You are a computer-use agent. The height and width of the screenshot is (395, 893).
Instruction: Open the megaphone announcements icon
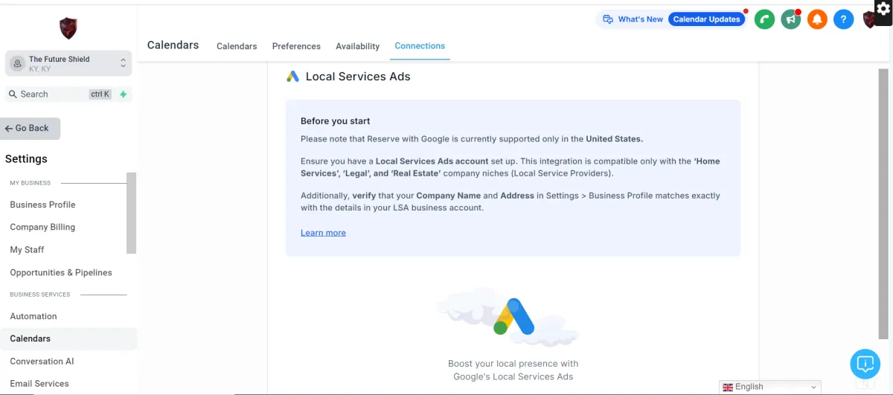click(x=791, y=19)
